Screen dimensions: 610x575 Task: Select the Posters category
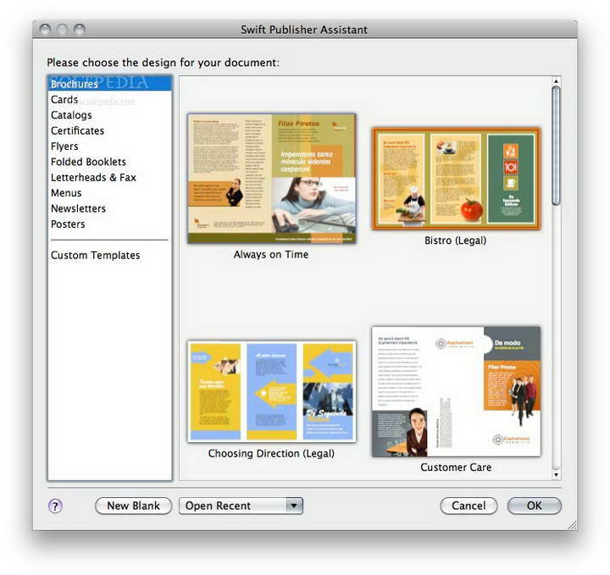pyautogui.click(x=109, y=224)
